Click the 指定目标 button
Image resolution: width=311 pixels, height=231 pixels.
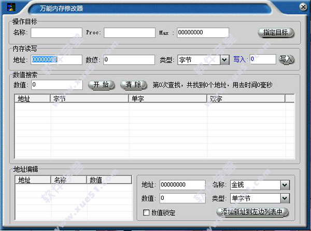276,33
